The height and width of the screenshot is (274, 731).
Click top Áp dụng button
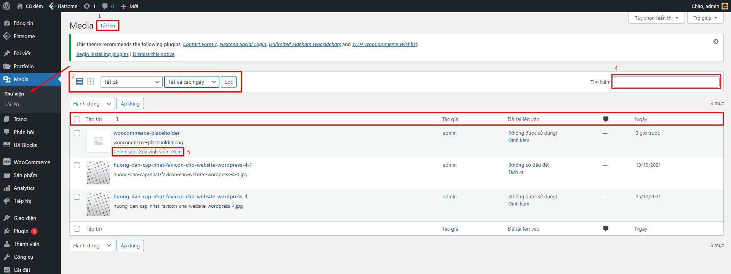click(130, 104)
